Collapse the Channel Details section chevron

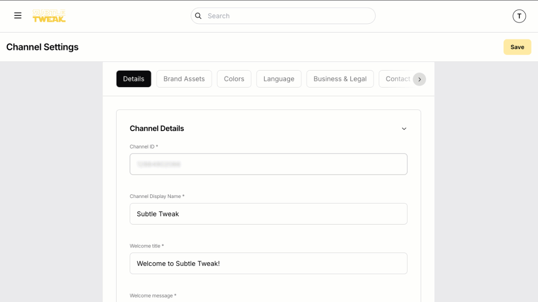[404, 129]
